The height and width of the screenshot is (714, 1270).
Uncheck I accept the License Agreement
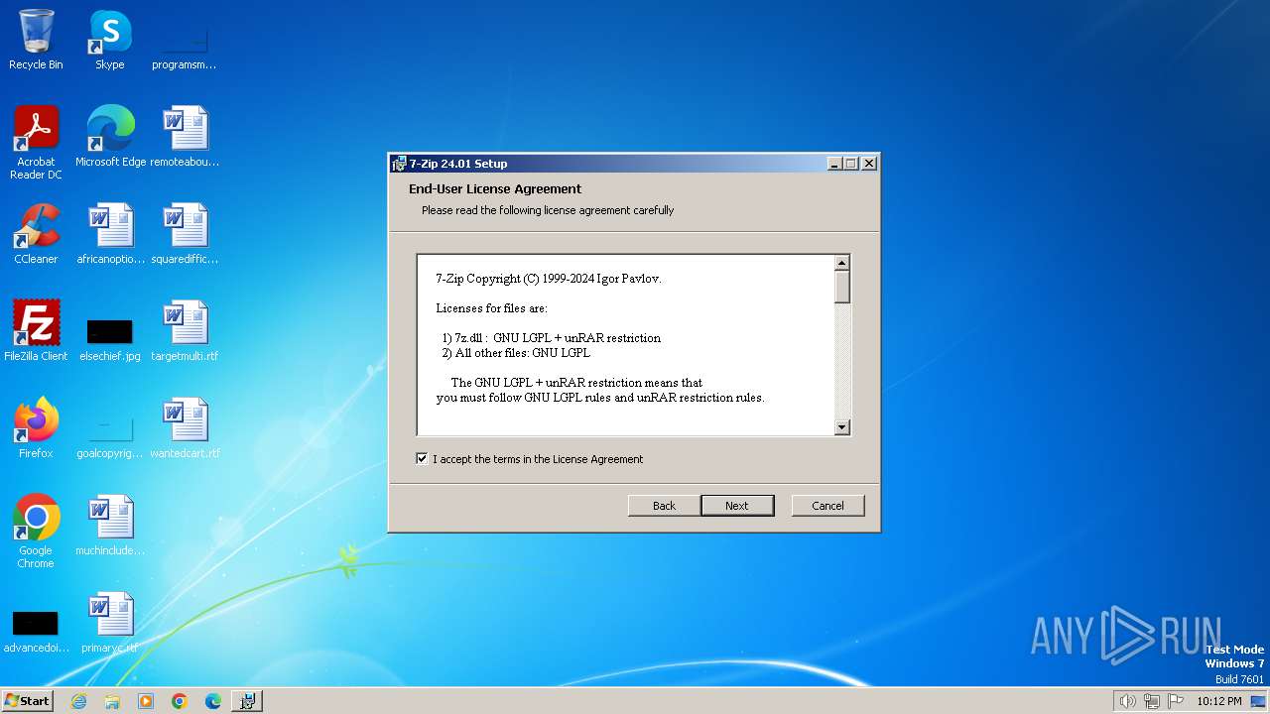pos(422,459)
